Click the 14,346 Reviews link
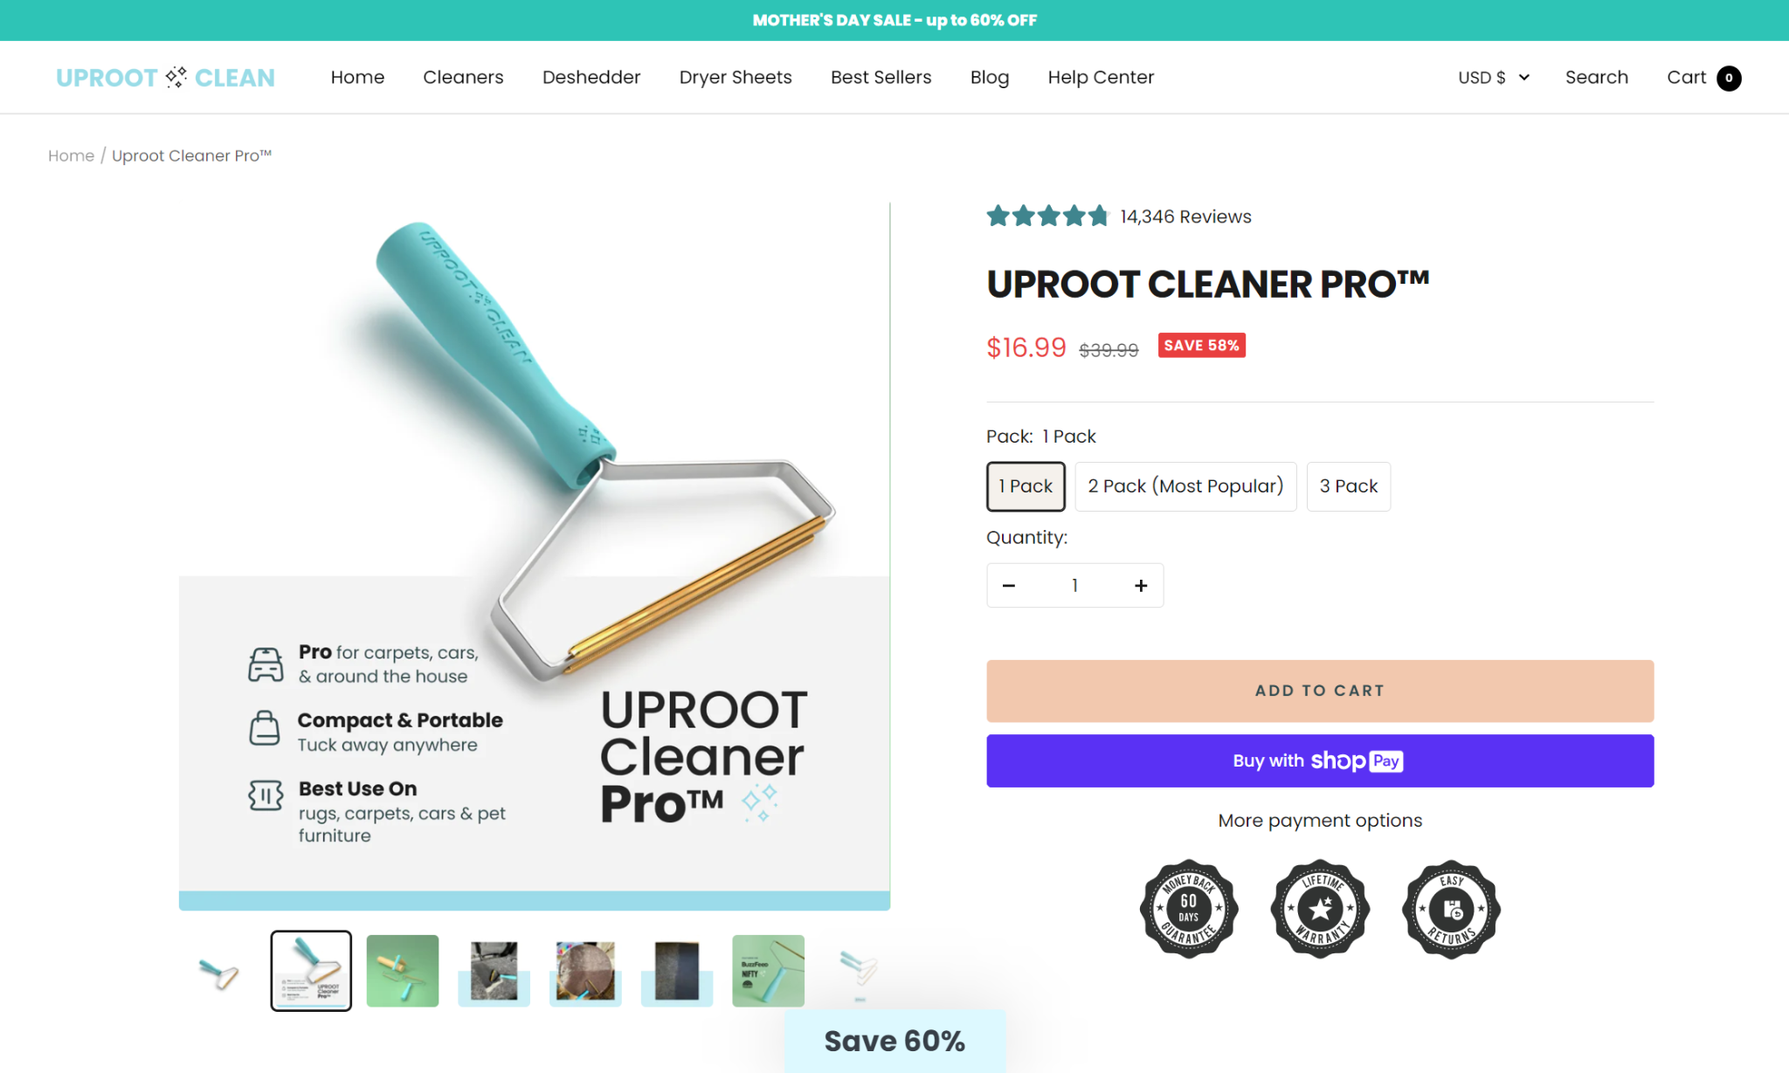 [x=1185, y=216]
